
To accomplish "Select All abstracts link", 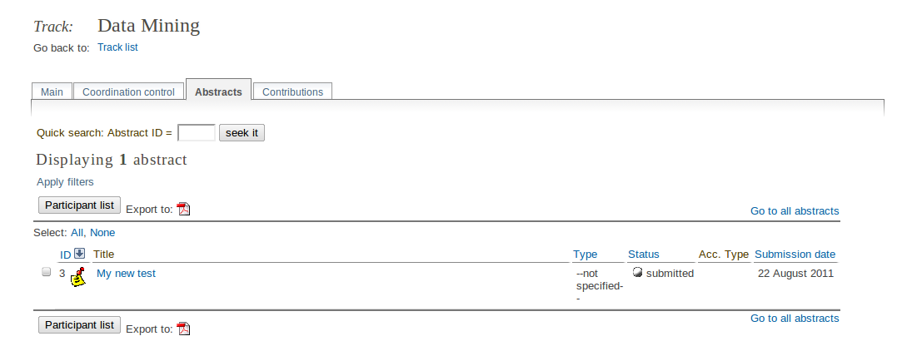I will 77,233.
